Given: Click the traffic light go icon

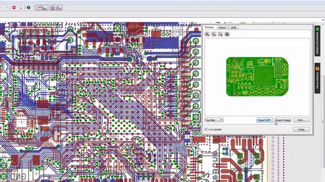Looking at the screenshot, I should pyautogui.click(x=21, y=8).
